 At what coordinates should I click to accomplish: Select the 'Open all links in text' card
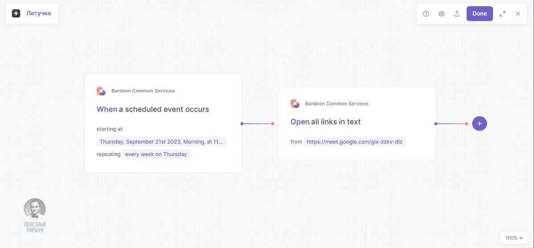[357, 152]
